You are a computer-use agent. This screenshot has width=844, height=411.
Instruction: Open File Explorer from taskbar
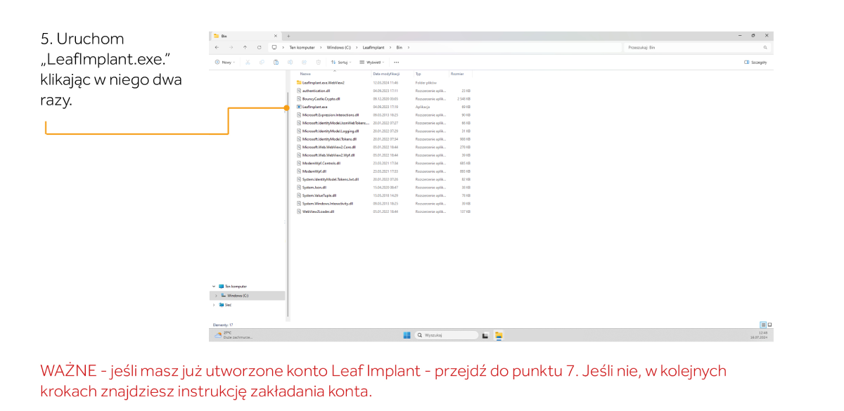499,335
